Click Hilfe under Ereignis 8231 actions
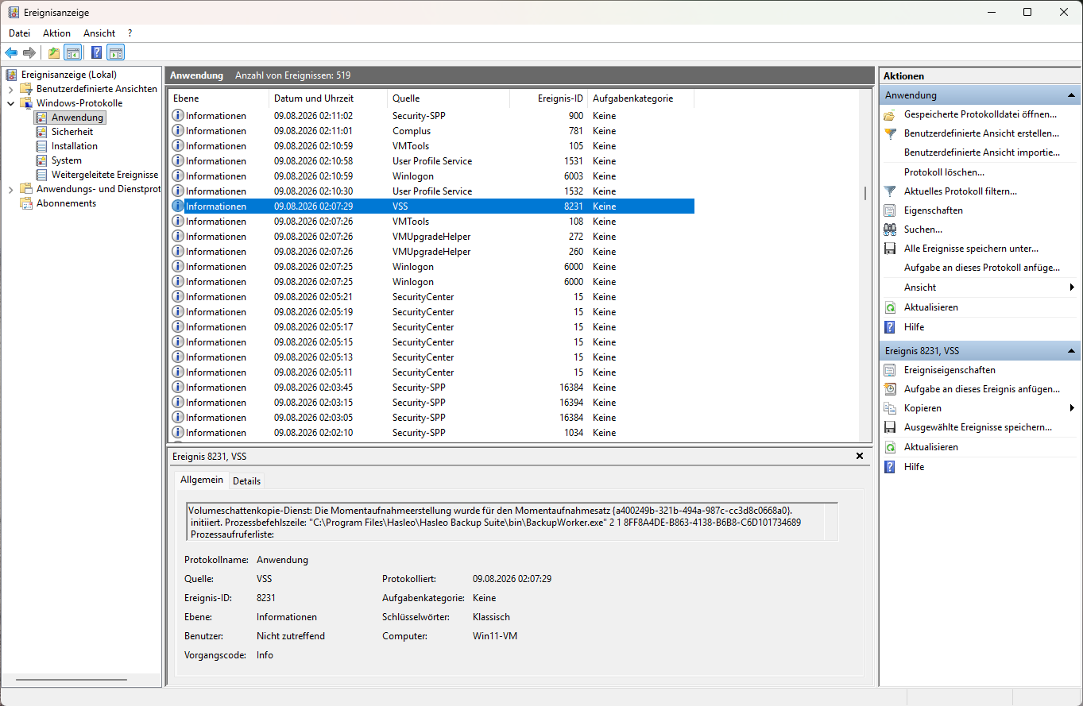The width and height of the screenshot is (1083, 706). [x=914, y=467]
